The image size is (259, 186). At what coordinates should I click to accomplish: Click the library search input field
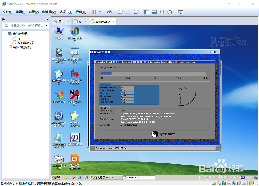[x=26, y=26]
